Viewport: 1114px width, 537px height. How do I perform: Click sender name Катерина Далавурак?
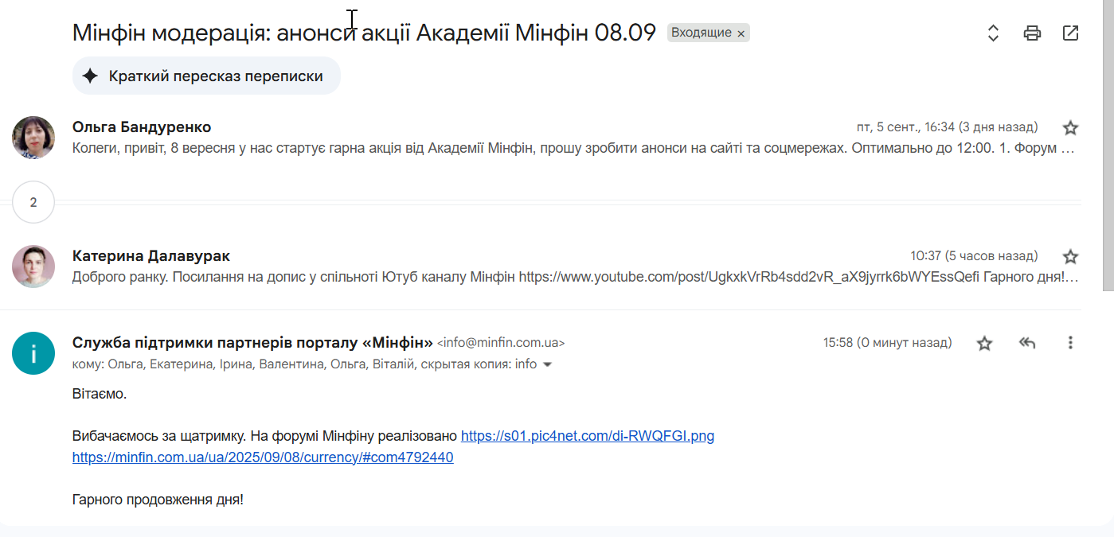click(151, 256)
